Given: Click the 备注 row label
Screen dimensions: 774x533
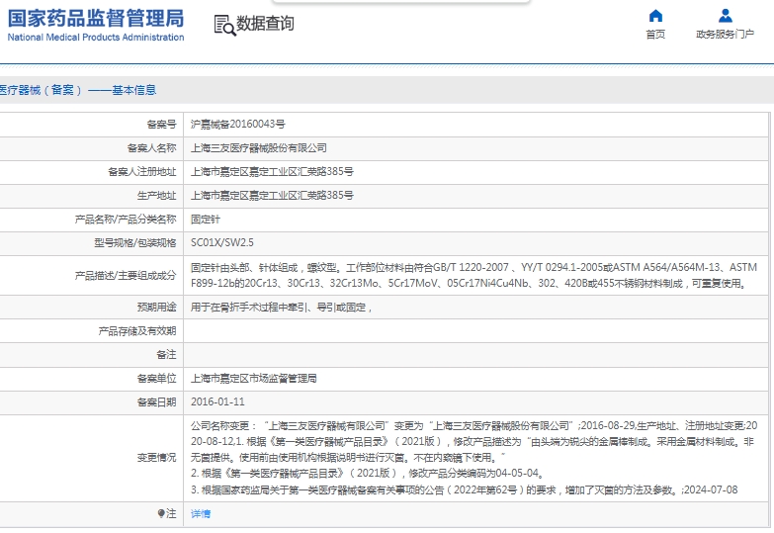Looking at the screenshot, I should [x=166, y=354].
